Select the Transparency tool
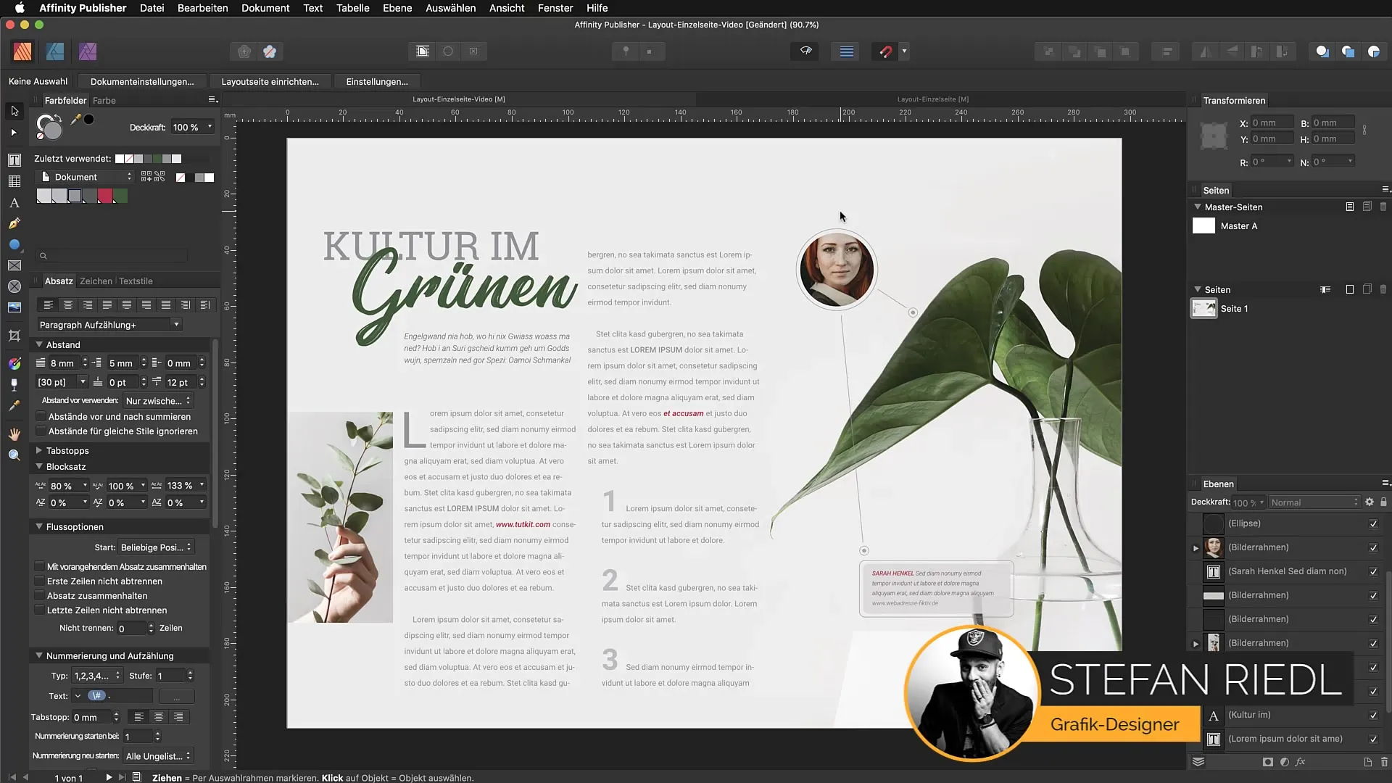Screen dimensions: 1392x783 [14, 384]
